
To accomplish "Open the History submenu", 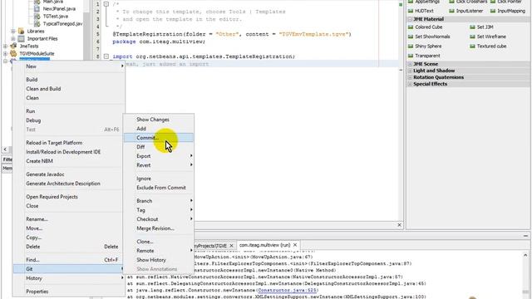I will [x=69, y=278].
